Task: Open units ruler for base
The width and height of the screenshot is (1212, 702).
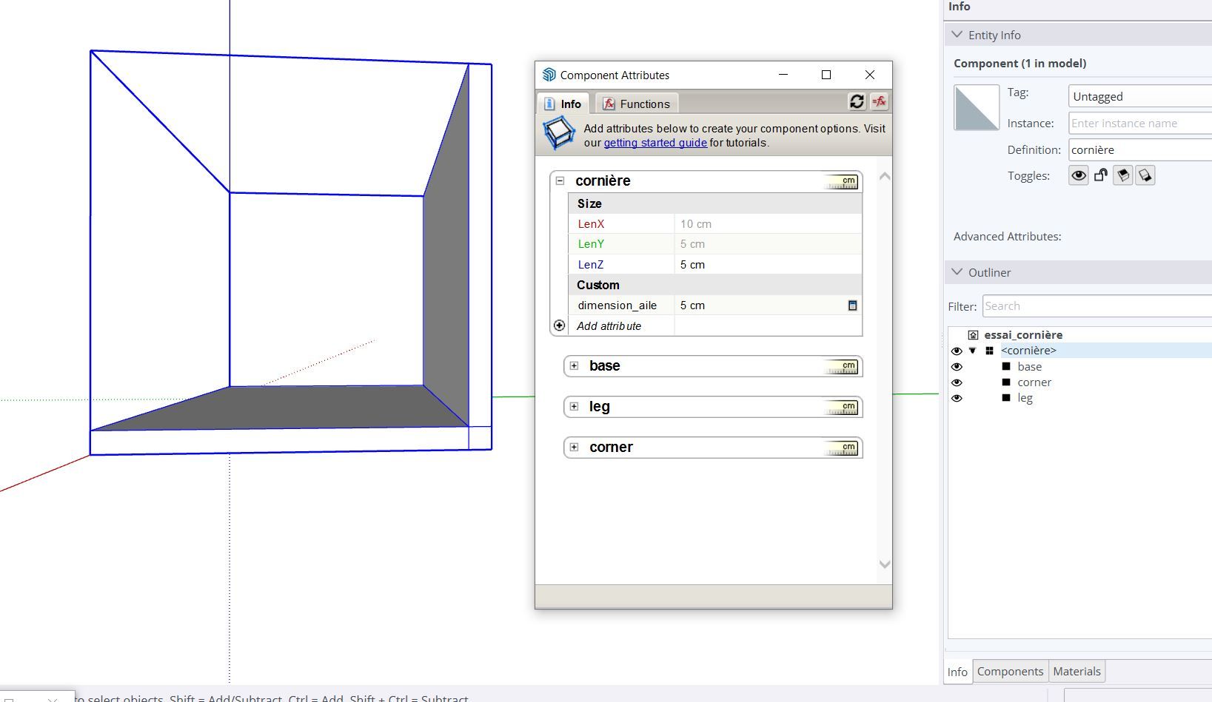Action: 842,366
